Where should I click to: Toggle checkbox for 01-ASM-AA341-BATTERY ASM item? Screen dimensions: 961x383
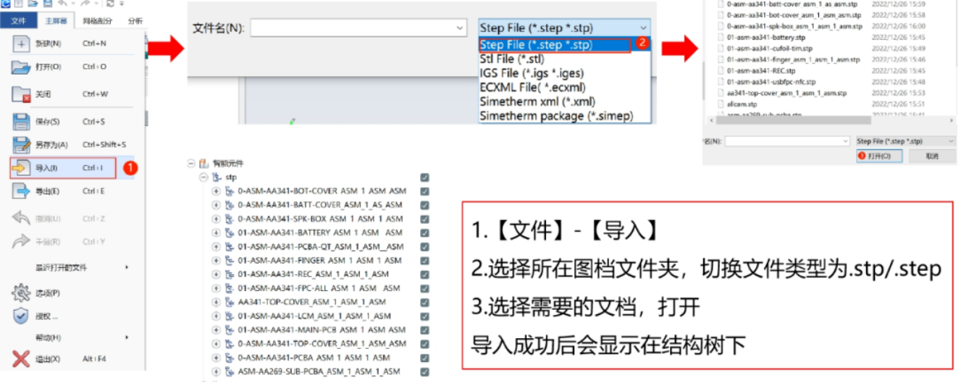pyautogui.click(x=424, y=233)
